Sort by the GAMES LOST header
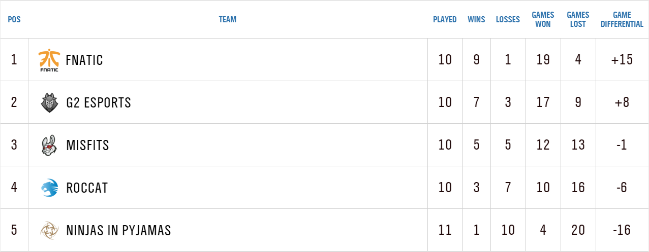The image size is (649, 252). point(578,20)
